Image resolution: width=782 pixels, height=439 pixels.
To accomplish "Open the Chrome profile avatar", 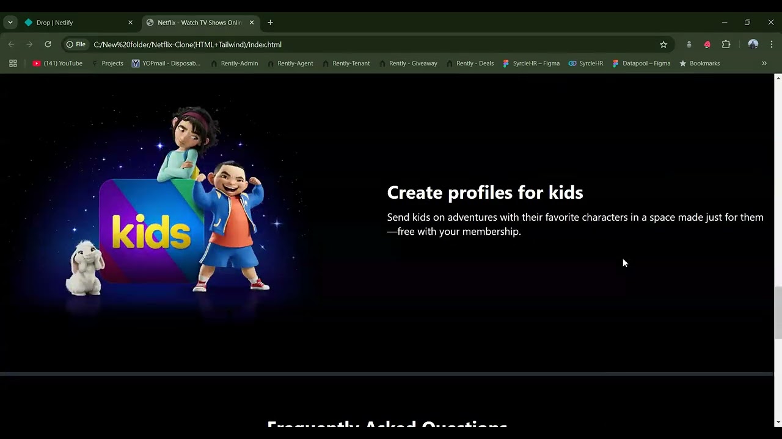I will tap(753, 45).
